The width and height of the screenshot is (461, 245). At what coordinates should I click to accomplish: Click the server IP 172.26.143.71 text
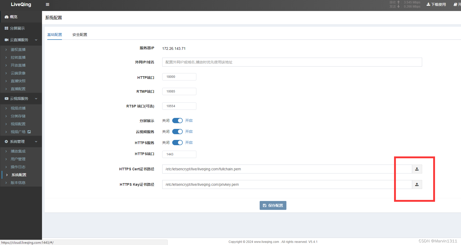pos(174,48)
